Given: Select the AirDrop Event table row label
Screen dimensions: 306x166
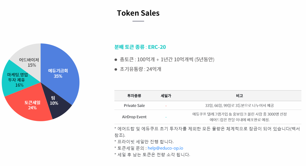Looking at the screenshot, I should [x=134, y=117].
